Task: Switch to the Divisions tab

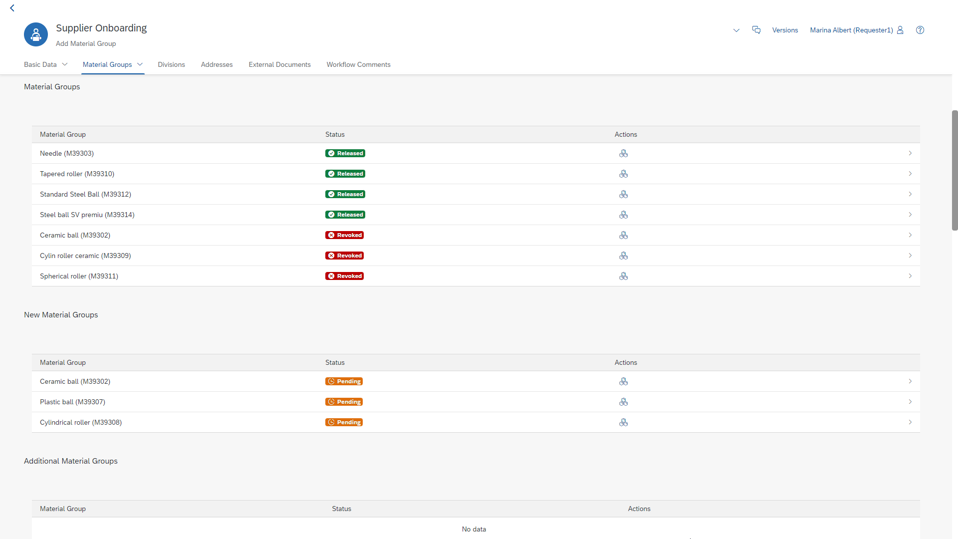Action: [171, 64]
